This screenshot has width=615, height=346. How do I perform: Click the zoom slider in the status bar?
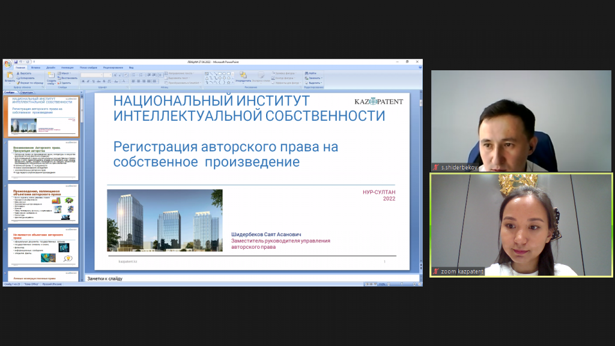tap(402, 284)
